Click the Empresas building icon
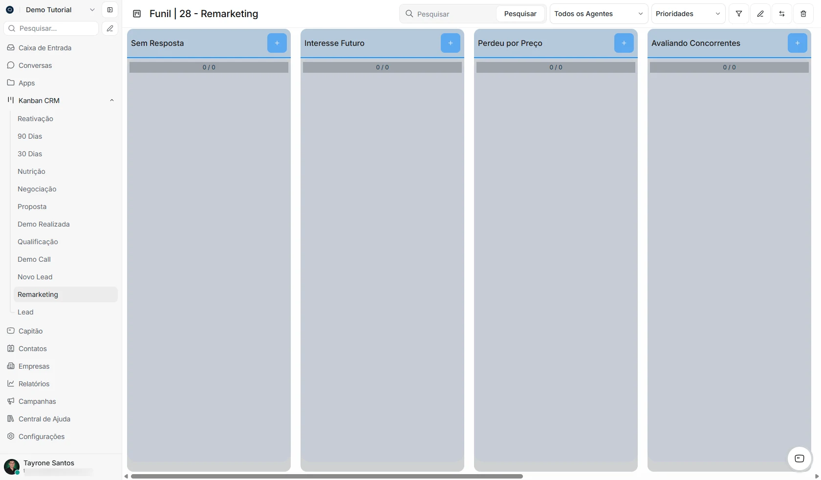This screenshot has width=821, height=480. click(11, 366)
